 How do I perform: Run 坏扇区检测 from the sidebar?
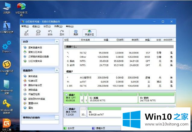[32, 94]
